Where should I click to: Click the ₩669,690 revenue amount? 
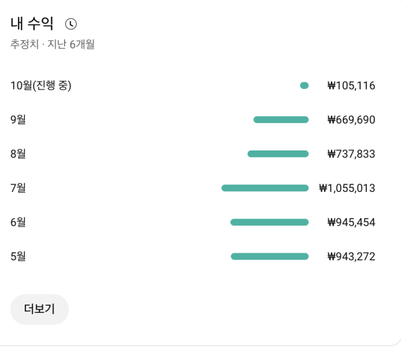coord(351,120)
